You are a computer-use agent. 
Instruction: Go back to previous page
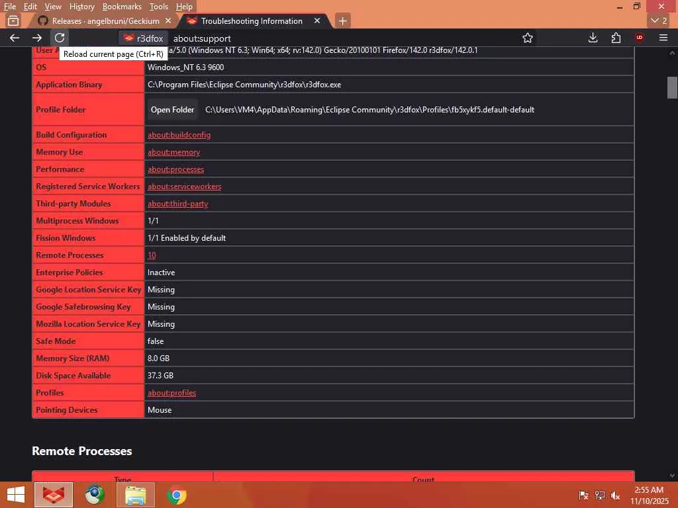point(15,38)
